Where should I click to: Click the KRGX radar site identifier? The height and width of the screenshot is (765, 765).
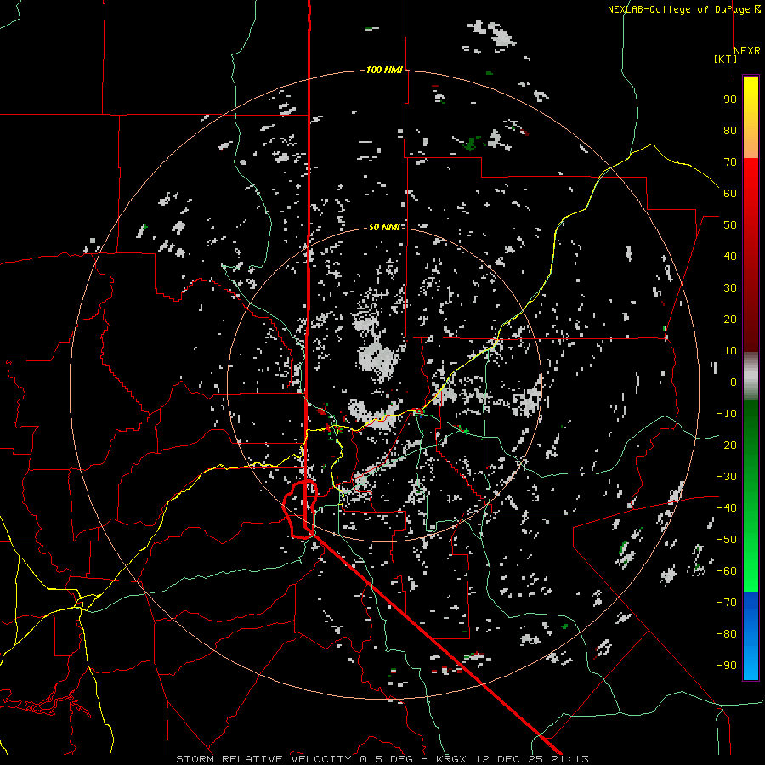(453, 759)
